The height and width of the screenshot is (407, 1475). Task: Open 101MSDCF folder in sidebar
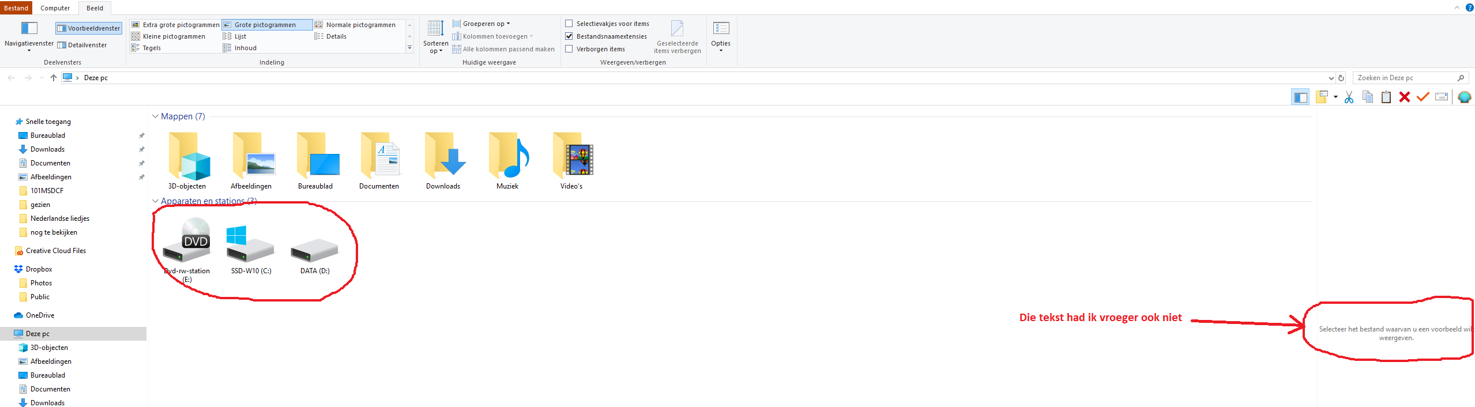click(42, 191)
